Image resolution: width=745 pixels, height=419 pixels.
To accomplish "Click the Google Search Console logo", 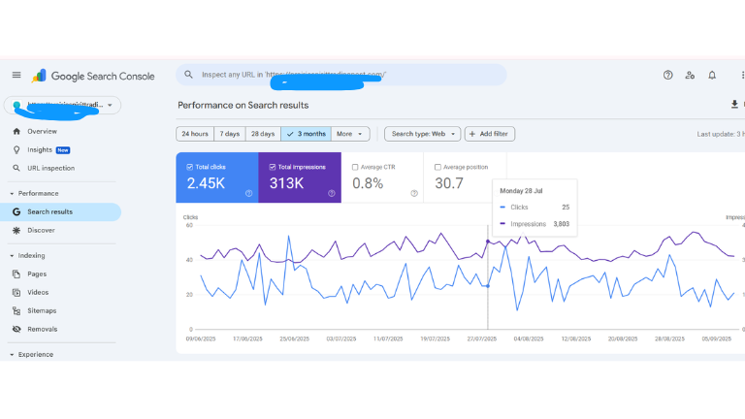I will [x=93, y=76].
